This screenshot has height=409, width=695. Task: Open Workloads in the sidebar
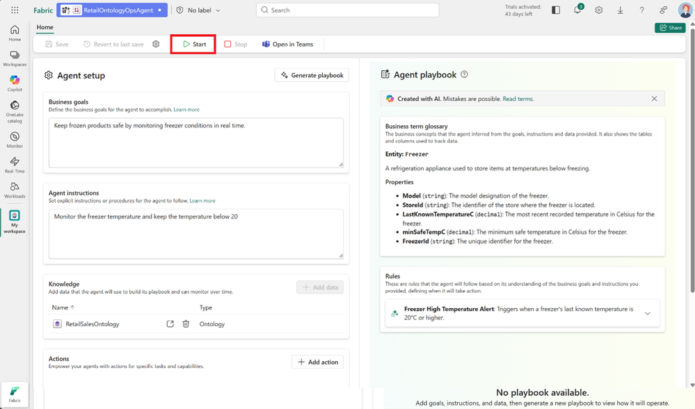click(15, 190)
